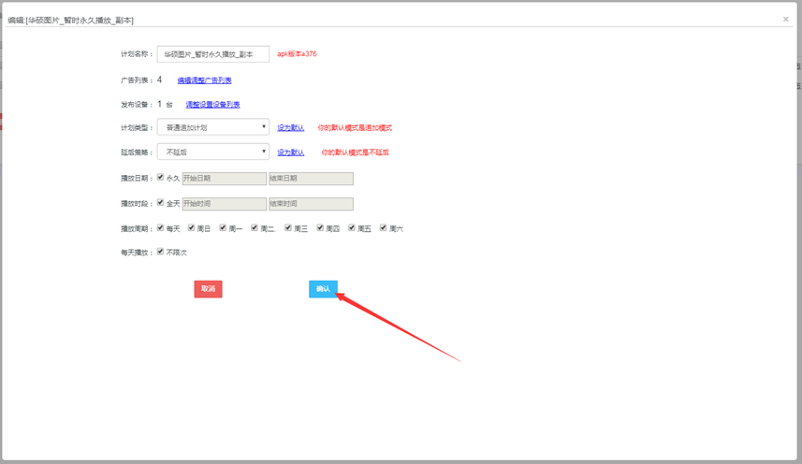This screenshot has height=464, width=802.
Task: Toggle the 全天 play period checkbox
Action: pos(161,202)
